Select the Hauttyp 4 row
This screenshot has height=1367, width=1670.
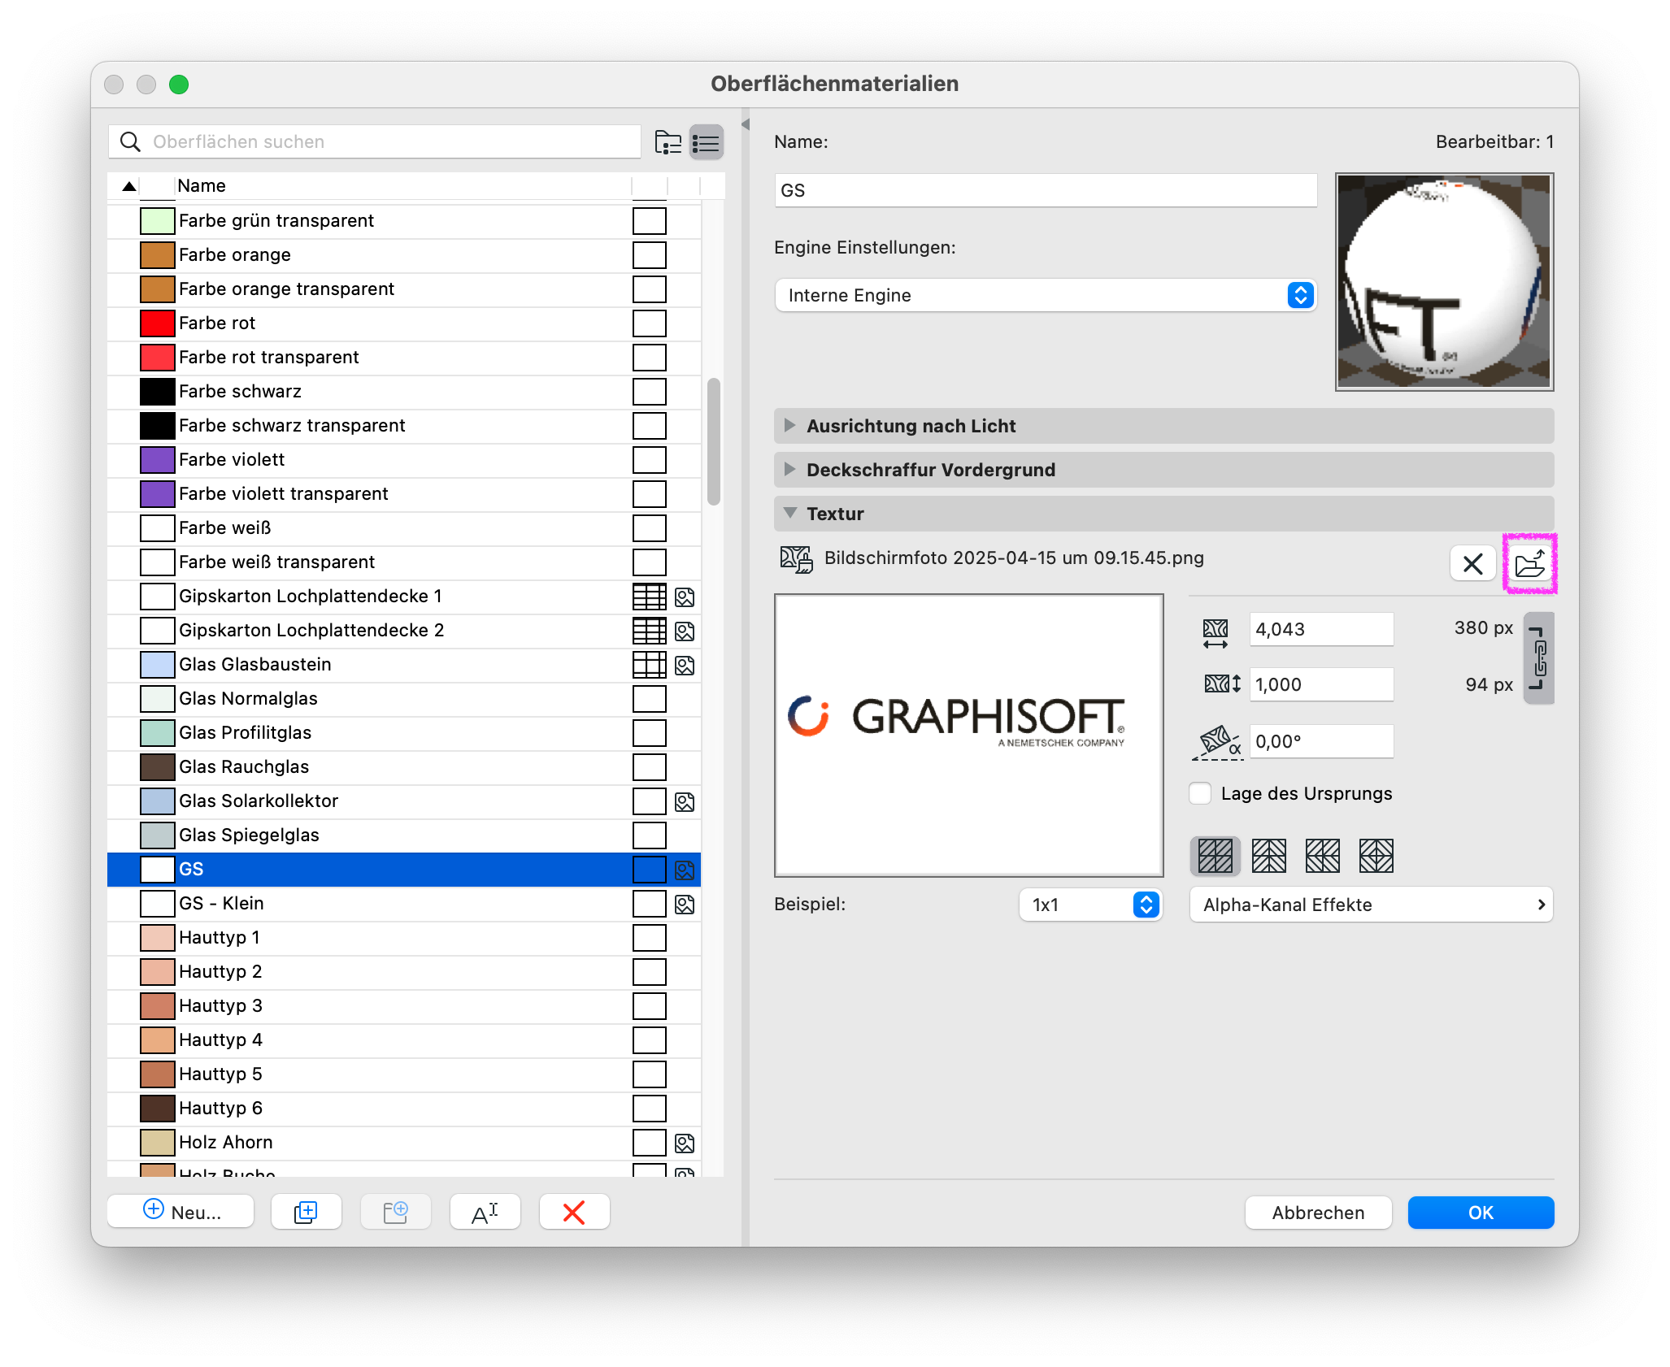tap(404, 1040)
